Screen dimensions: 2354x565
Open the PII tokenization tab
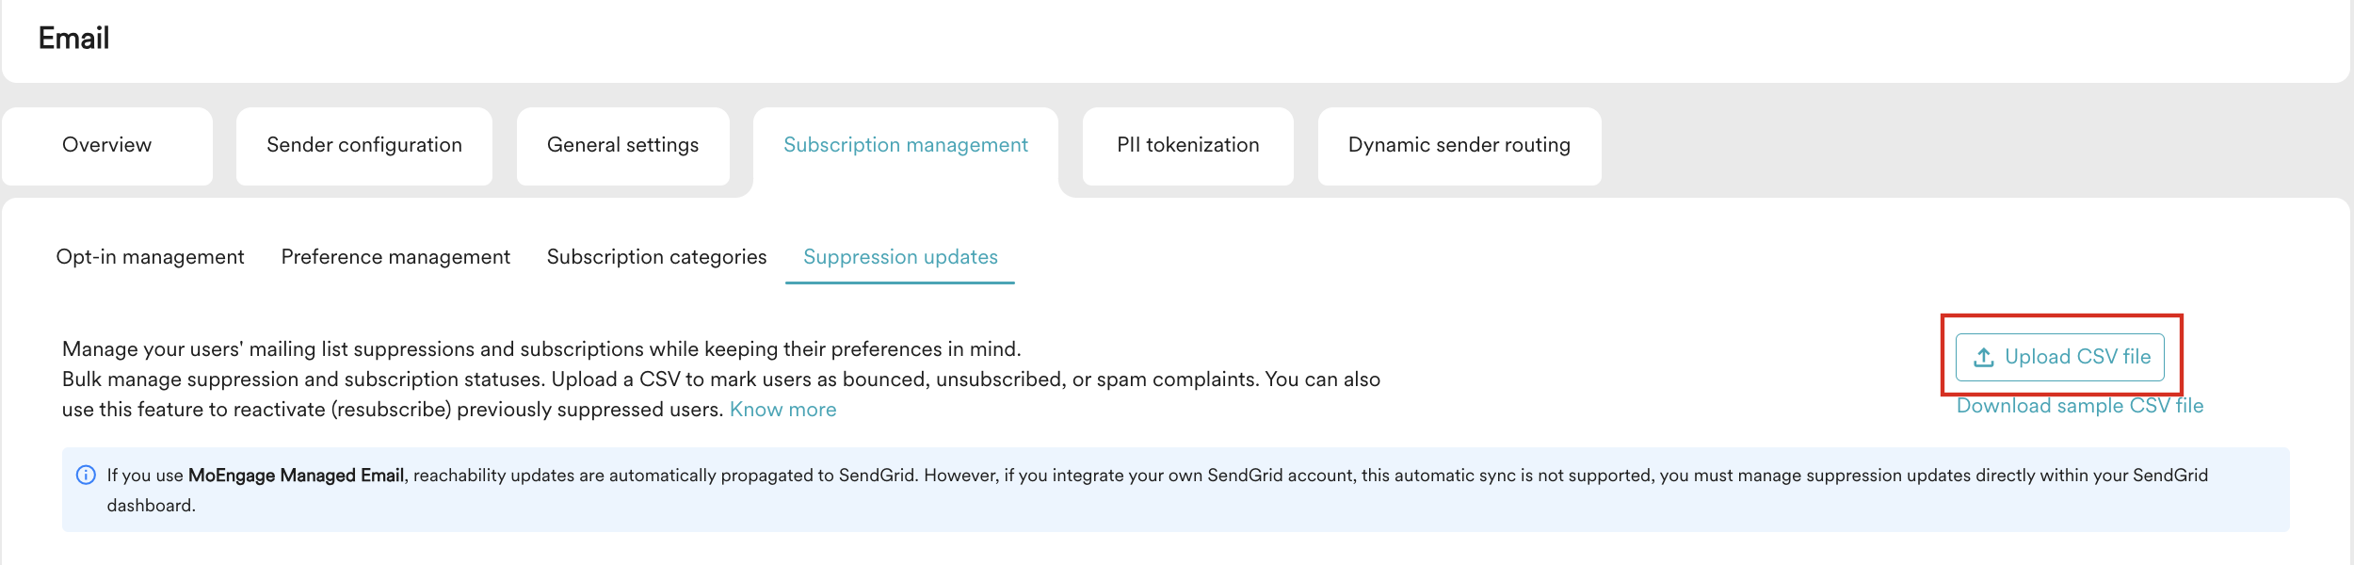point(1185,146)
